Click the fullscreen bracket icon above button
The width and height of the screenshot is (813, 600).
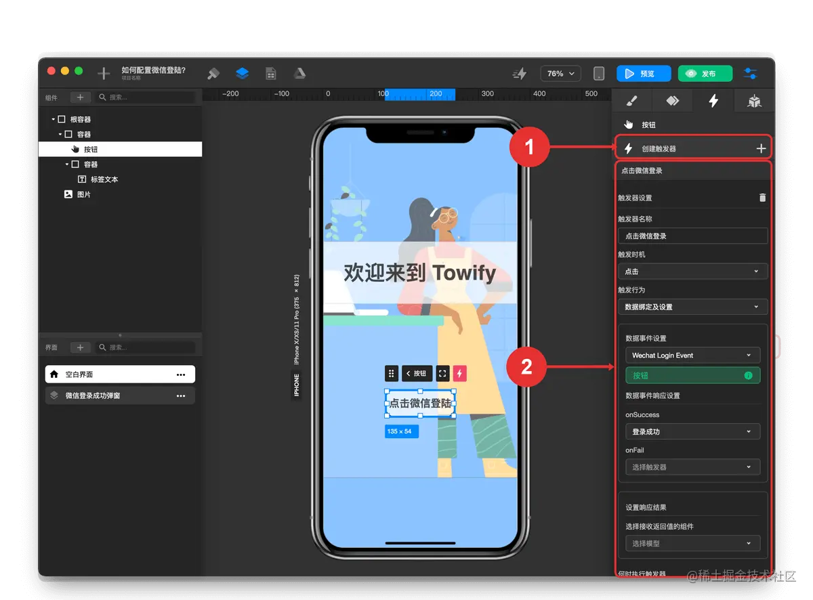[442, 373]
